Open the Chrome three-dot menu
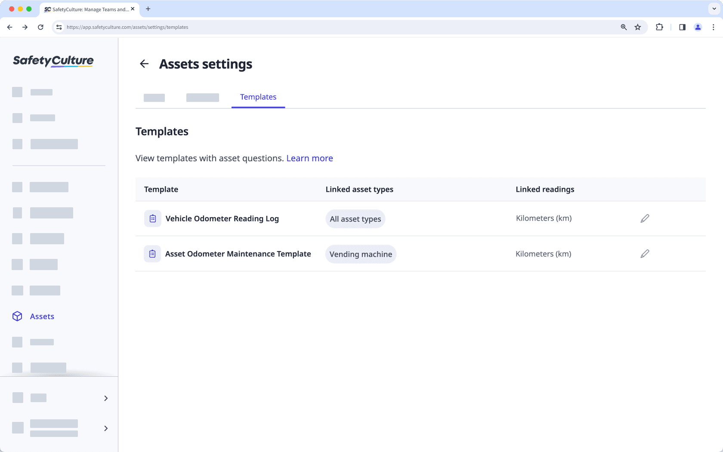This screenshot has width=723, height=452. pyautogui.click(x=714, y=27)
